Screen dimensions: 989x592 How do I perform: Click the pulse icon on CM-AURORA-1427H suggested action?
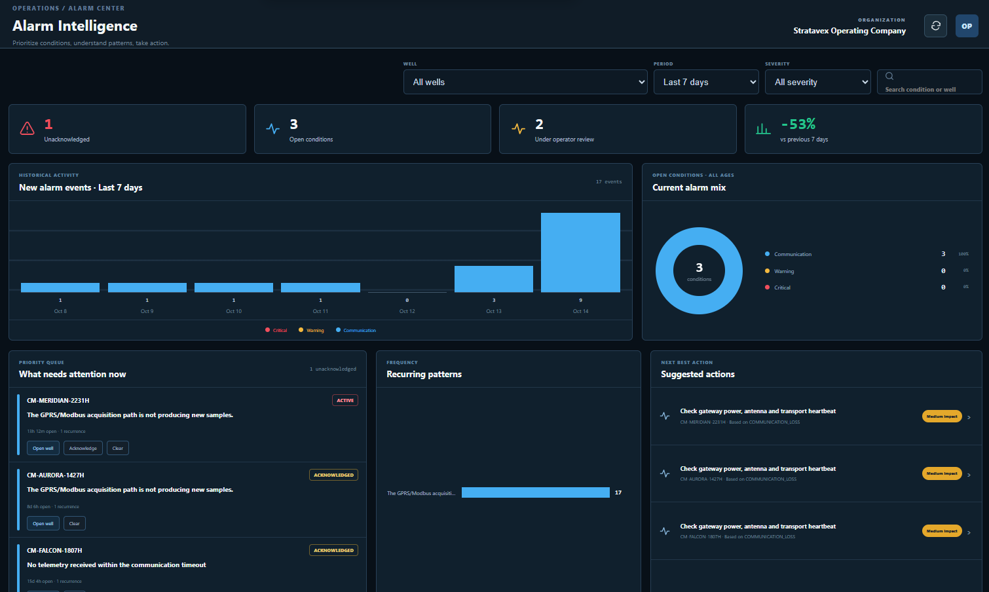pyautogui.click(x=665, y=473)
